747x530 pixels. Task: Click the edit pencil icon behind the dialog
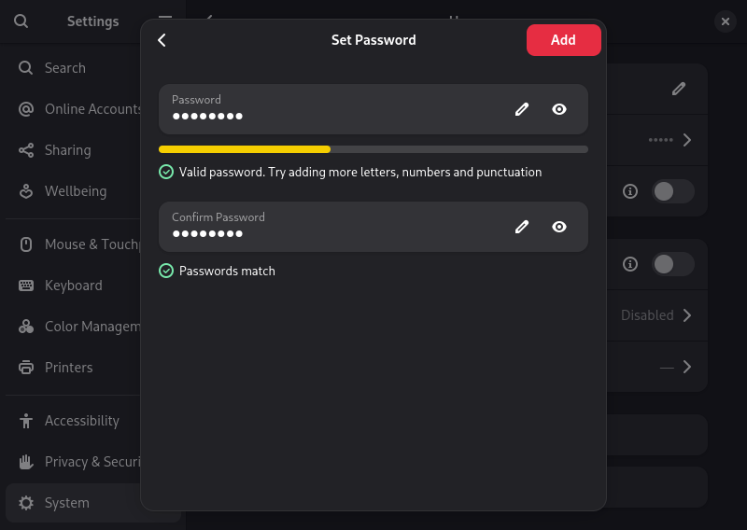tap(679, 89)
